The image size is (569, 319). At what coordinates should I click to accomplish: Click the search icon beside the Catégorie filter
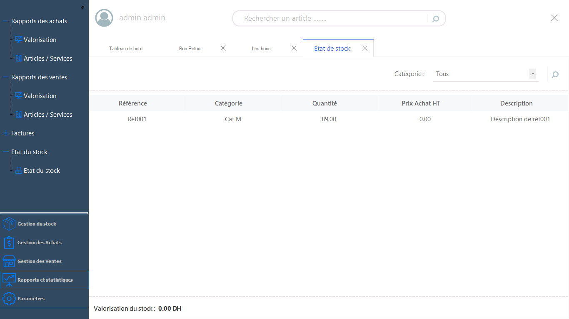pos(555,75)
